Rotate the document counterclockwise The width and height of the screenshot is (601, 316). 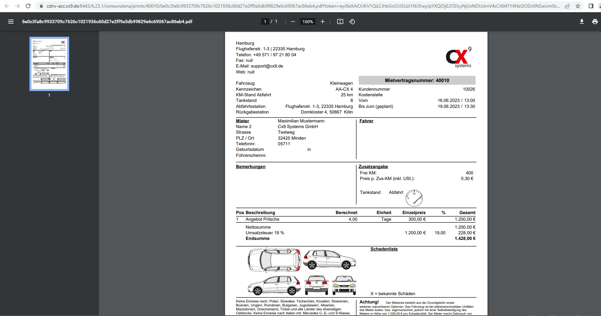(352, 22)
